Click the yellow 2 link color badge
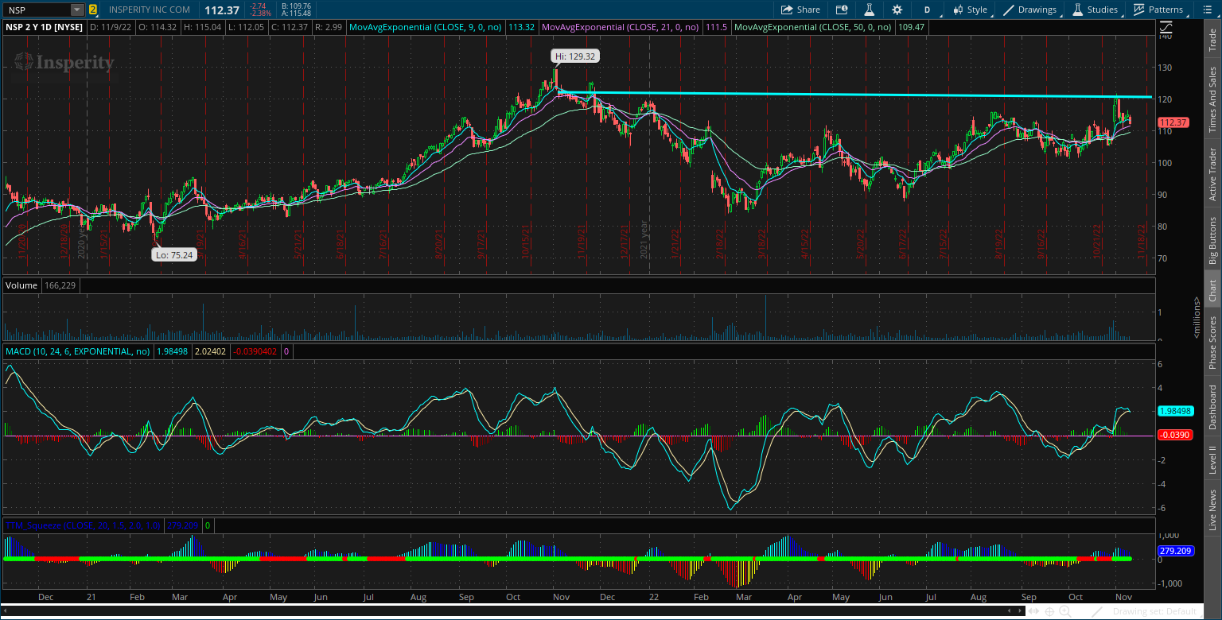Viewport: 1222px width, 620px height. (x=93, y=10)
